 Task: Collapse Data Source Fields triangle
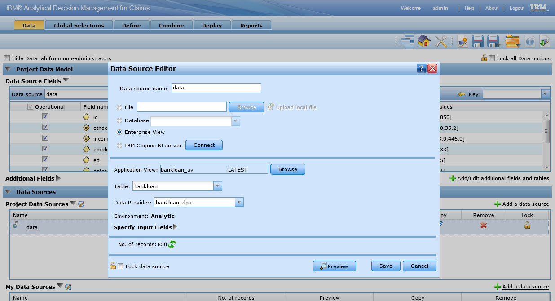(x=66, y=80)
